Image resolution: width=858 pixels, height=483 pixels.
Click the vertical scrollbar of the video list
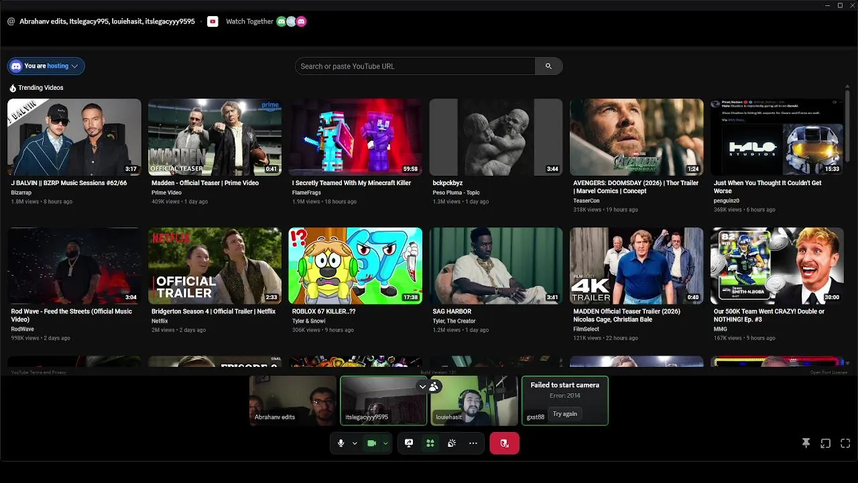coord(847,126)
